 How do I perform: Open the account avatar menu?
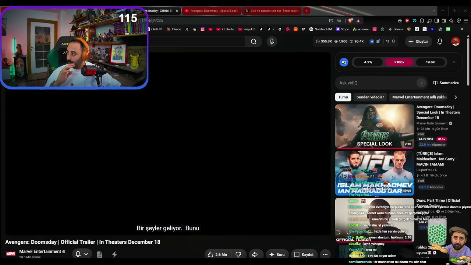(456, 42)
